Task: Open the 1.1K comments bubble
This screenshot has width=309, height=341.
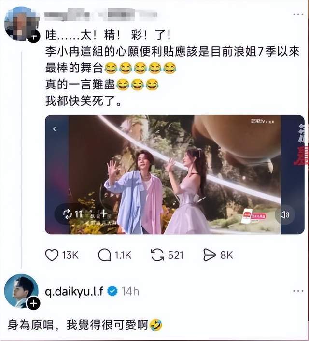Action: (x=105, y=255)
